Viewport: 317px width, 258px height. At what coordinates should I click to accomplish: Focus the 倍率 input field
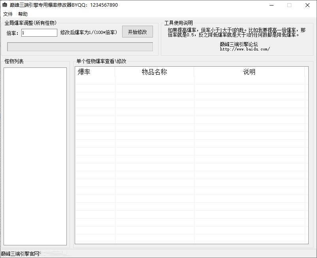tap(39, 33)
